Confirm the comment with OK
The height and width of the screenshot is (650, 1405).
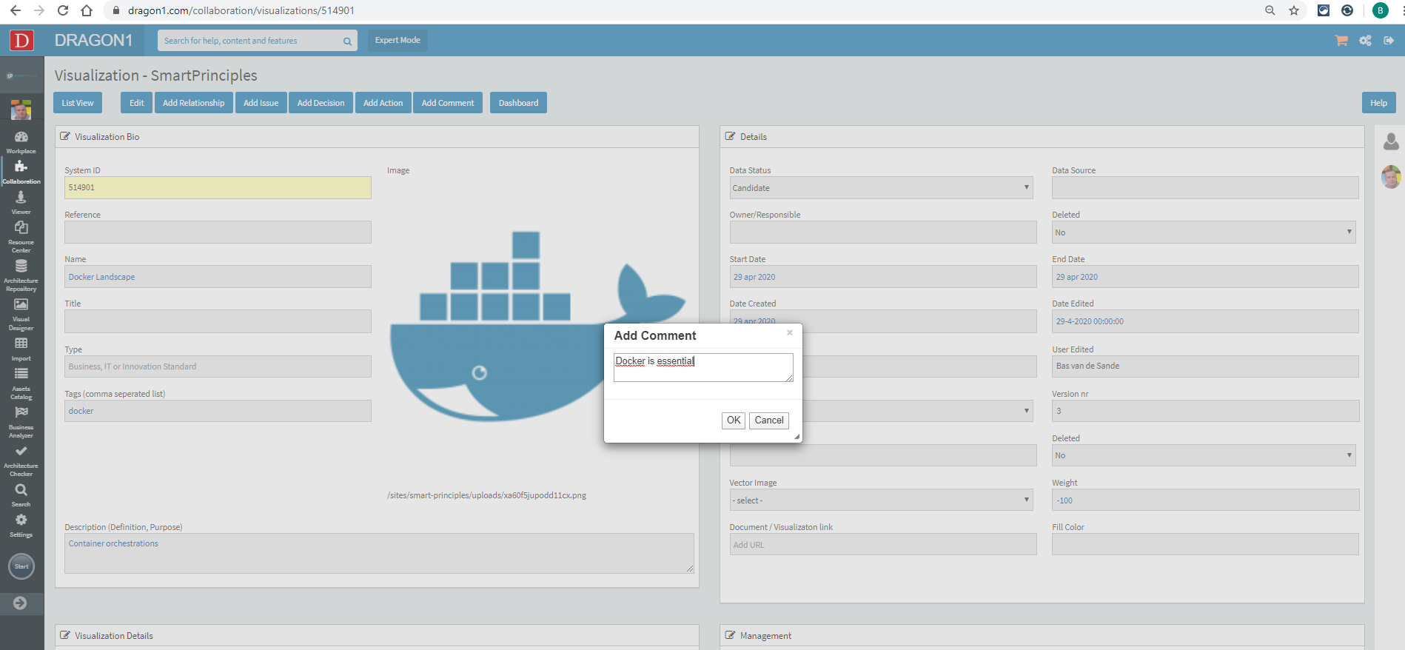733,421
